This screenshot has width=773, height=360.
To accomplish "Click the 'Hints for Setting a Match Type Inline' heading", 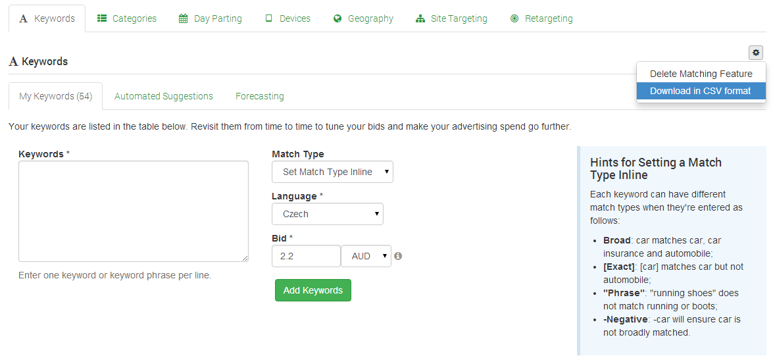I will click(656, 168).
